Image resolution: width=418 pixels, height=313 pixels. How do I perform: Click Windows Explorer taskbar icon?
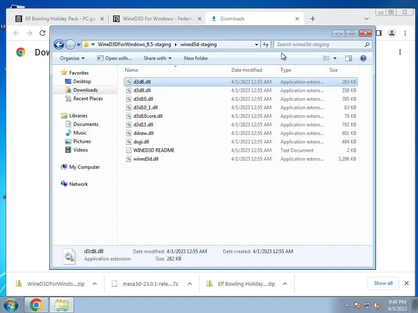62,305
